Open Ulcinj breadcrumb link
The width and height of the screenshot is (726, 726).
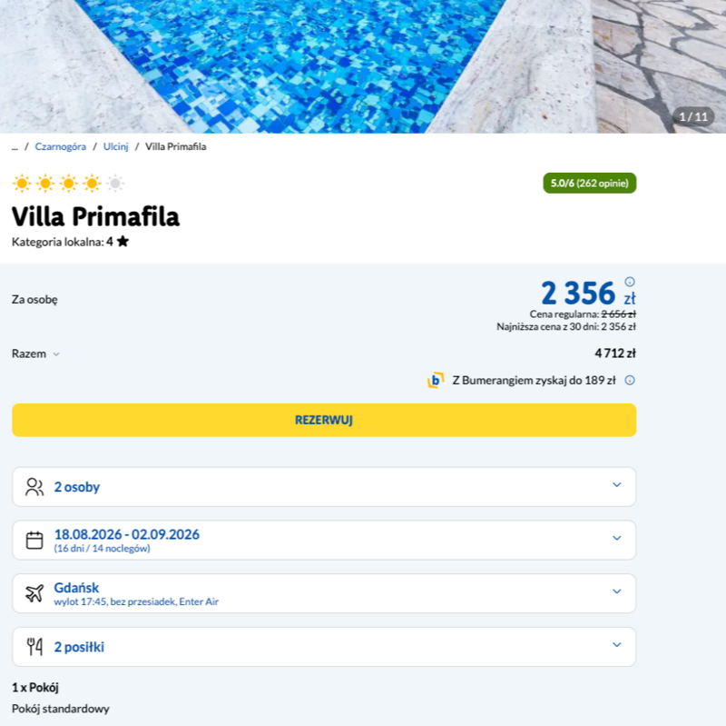(116, 146)
